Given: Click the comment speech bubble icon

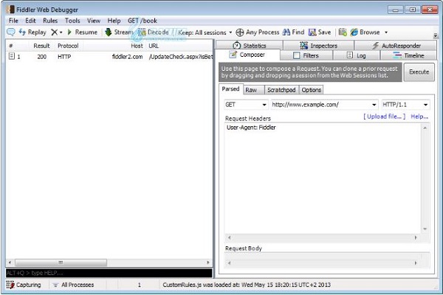Looking at the screenshot, I should click(x=11, y=32).
